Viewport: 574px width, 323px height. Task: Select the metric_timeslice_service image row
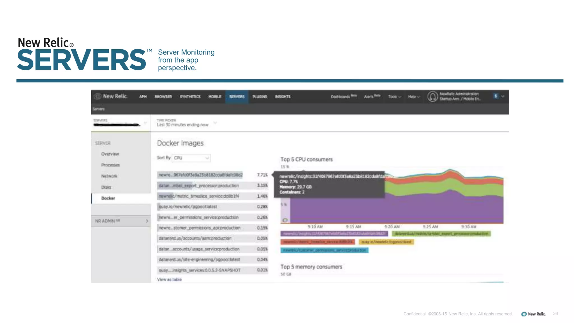click(212, 196)
